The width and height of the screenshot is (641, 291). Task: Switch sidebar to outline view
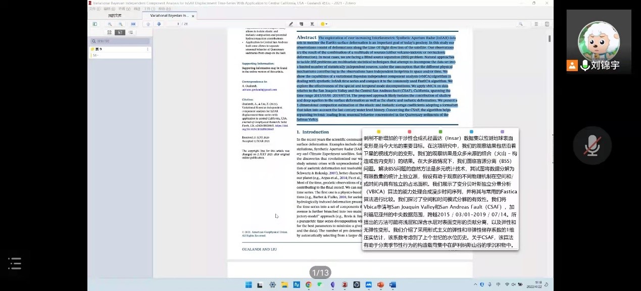click(131, 32)
